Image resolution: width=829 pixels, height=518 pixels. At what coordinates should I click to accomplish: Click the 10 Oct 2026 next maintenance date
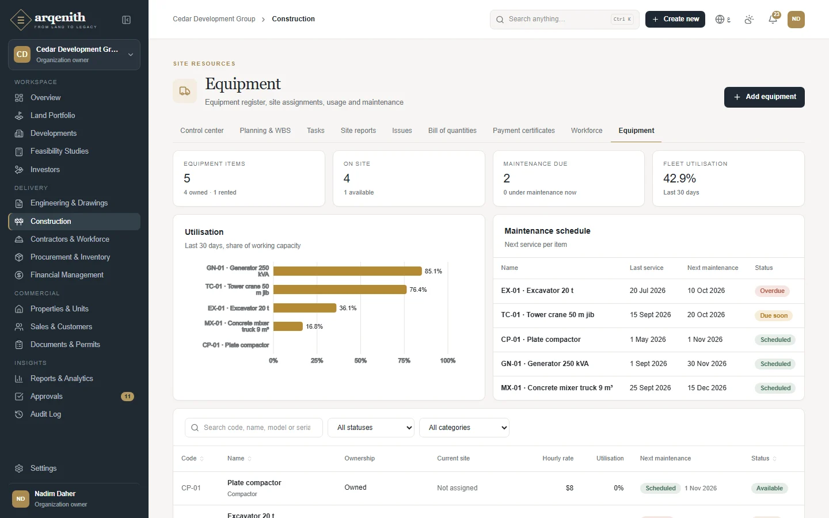click(706, 291)
